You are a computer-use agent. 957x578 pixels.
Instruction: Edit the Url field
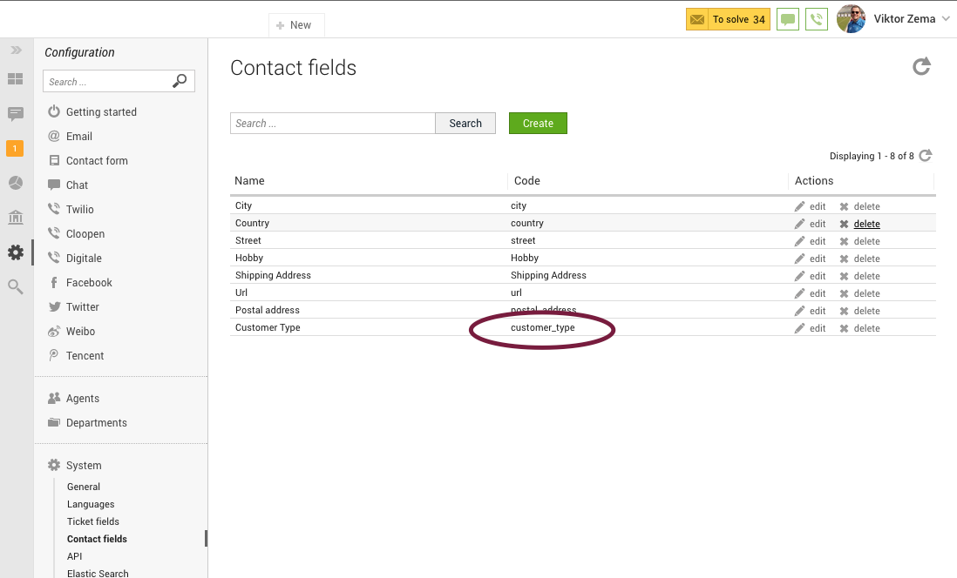pos(810,293)
